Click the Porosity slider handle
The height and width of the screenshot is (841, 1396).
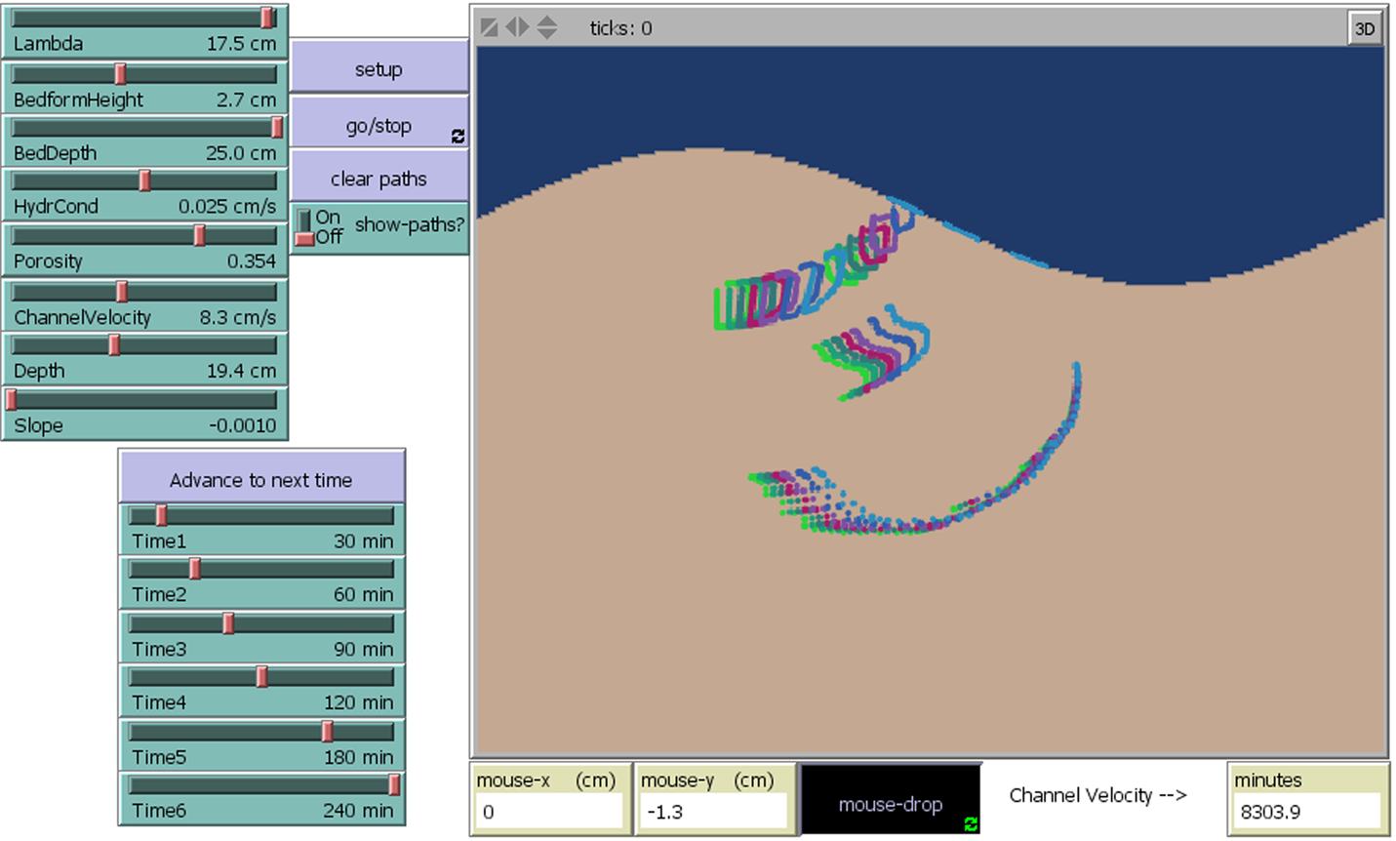point(199,235)
